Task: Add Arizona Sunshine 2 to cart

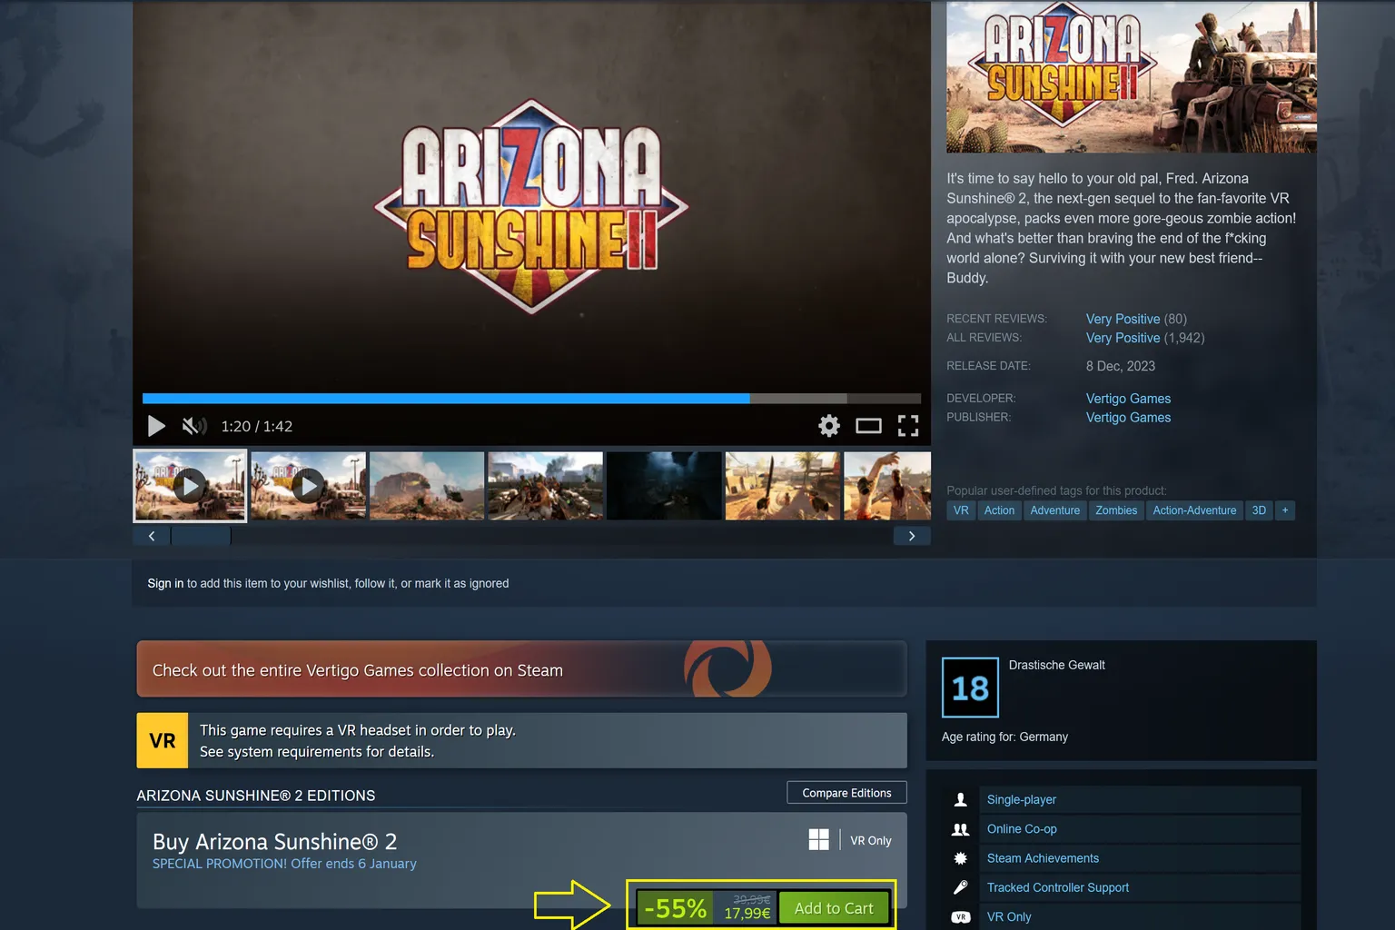Action: pyautogui.click(x=833, y=908)
